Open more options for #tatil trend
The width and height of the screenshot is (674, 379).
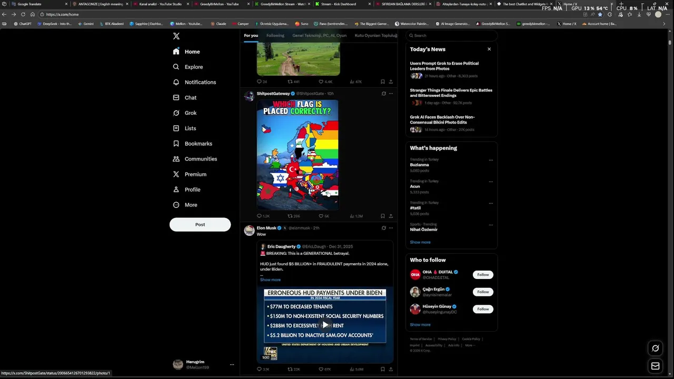tap(491, 203)
